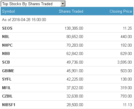Click the Shares Traded column header
The height and width of the screenshot is (109, 134).
click(71, 11)
